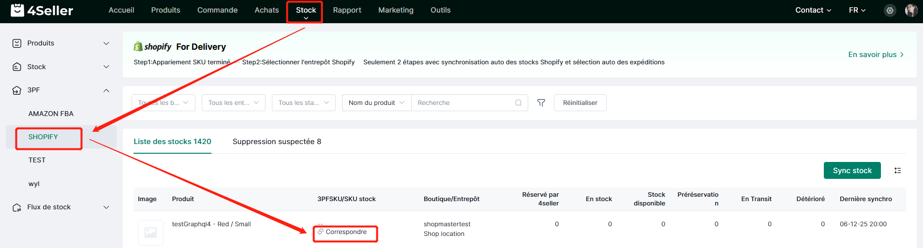Open the settings gear icon
923x248 pixels.
click(890, 10)
